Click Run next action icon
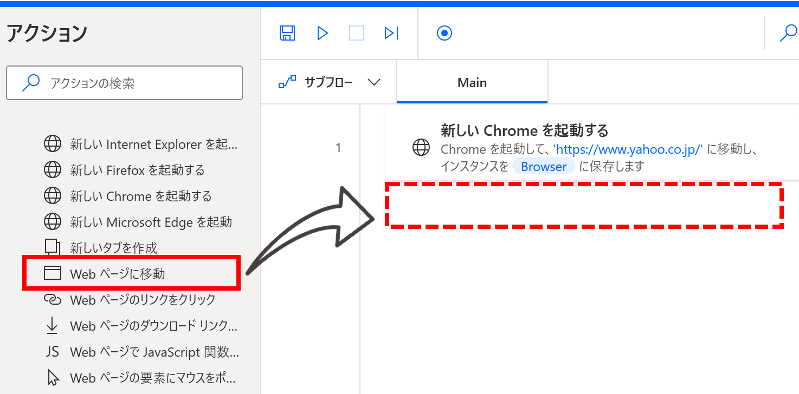The height and width of the screenshot is (394, 799). [391, 34]
